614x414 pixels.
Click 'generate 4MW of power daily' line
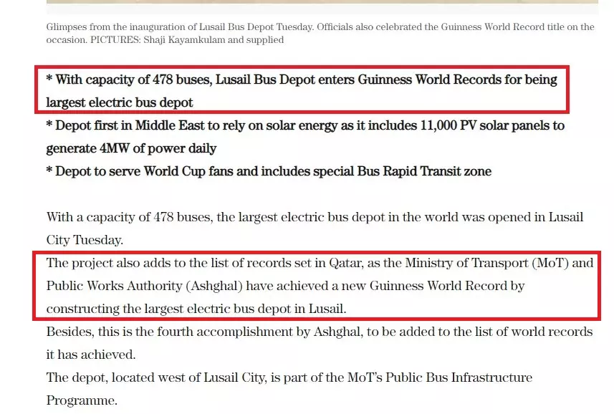(131, 148)
